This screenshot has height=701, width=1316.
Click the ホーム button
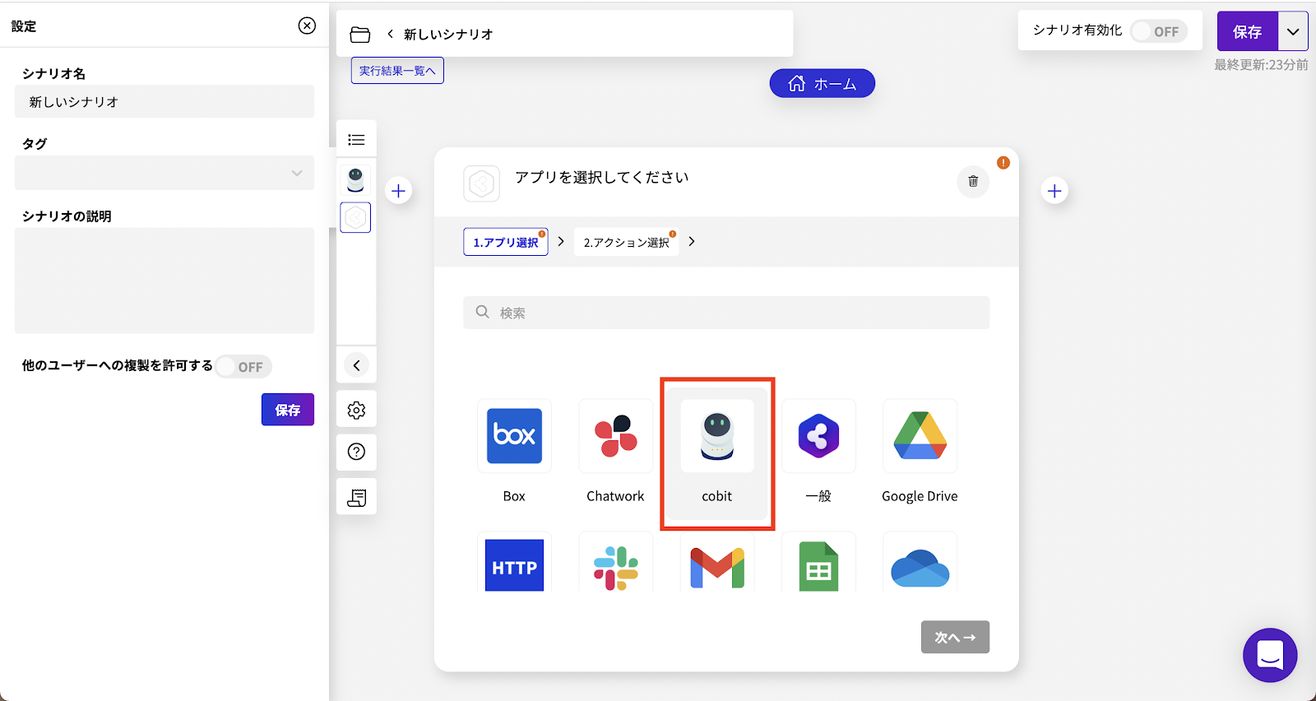822,83
